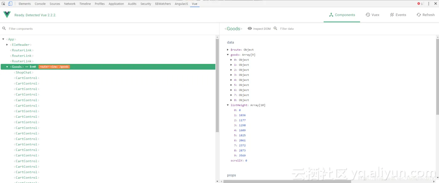The height and width of the screenshot is (183, 439).
Task: Click the listHeight value 2061
Action: [242, 140]
